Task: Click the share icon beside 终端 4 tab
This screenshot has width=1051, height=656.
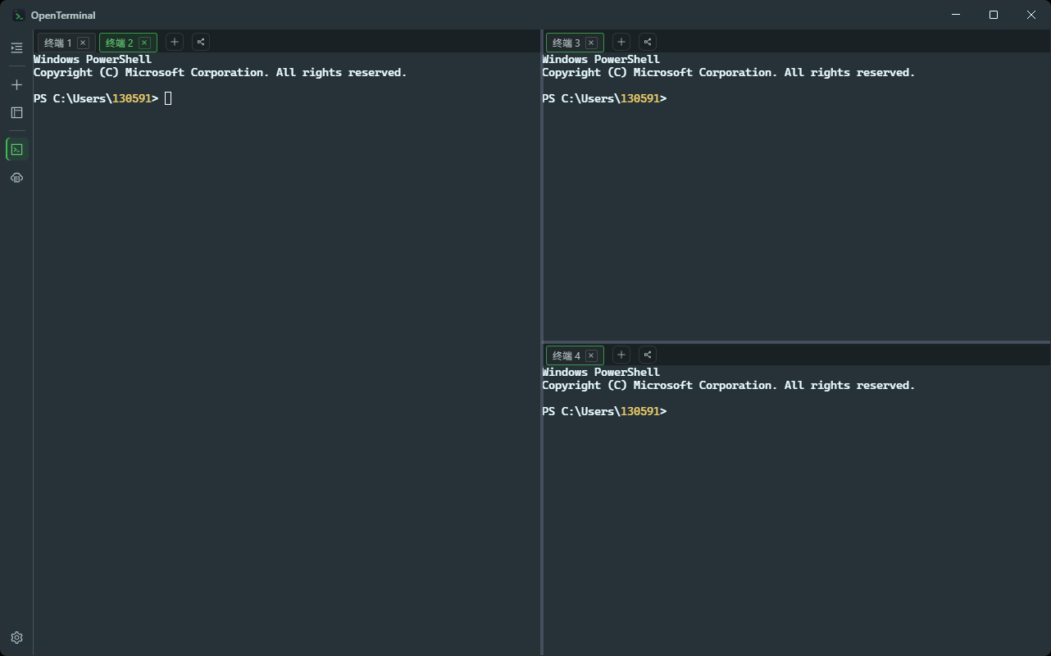Action: pyautogui.click(x=648, y=355)
